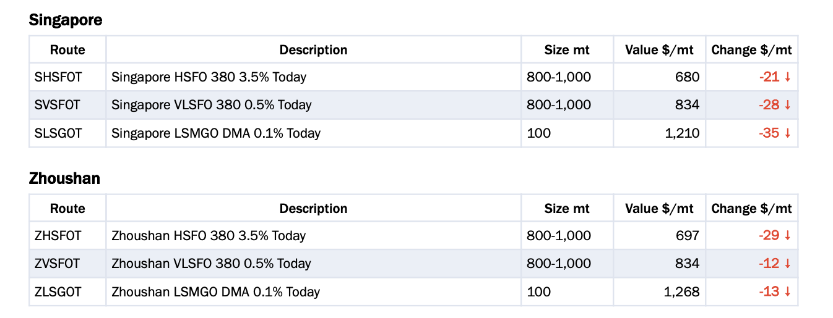Click Singapore table's Change $/mt header
The width and height of the screenshot is (833, 318).
click(751, 50)
